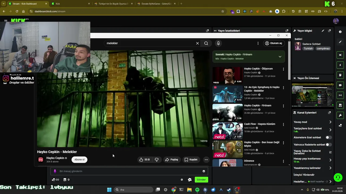The height and width of the screenshot is (194, 346).
Task: Select İzleyici Yönlendir option
Action: [x=304, y=175]
